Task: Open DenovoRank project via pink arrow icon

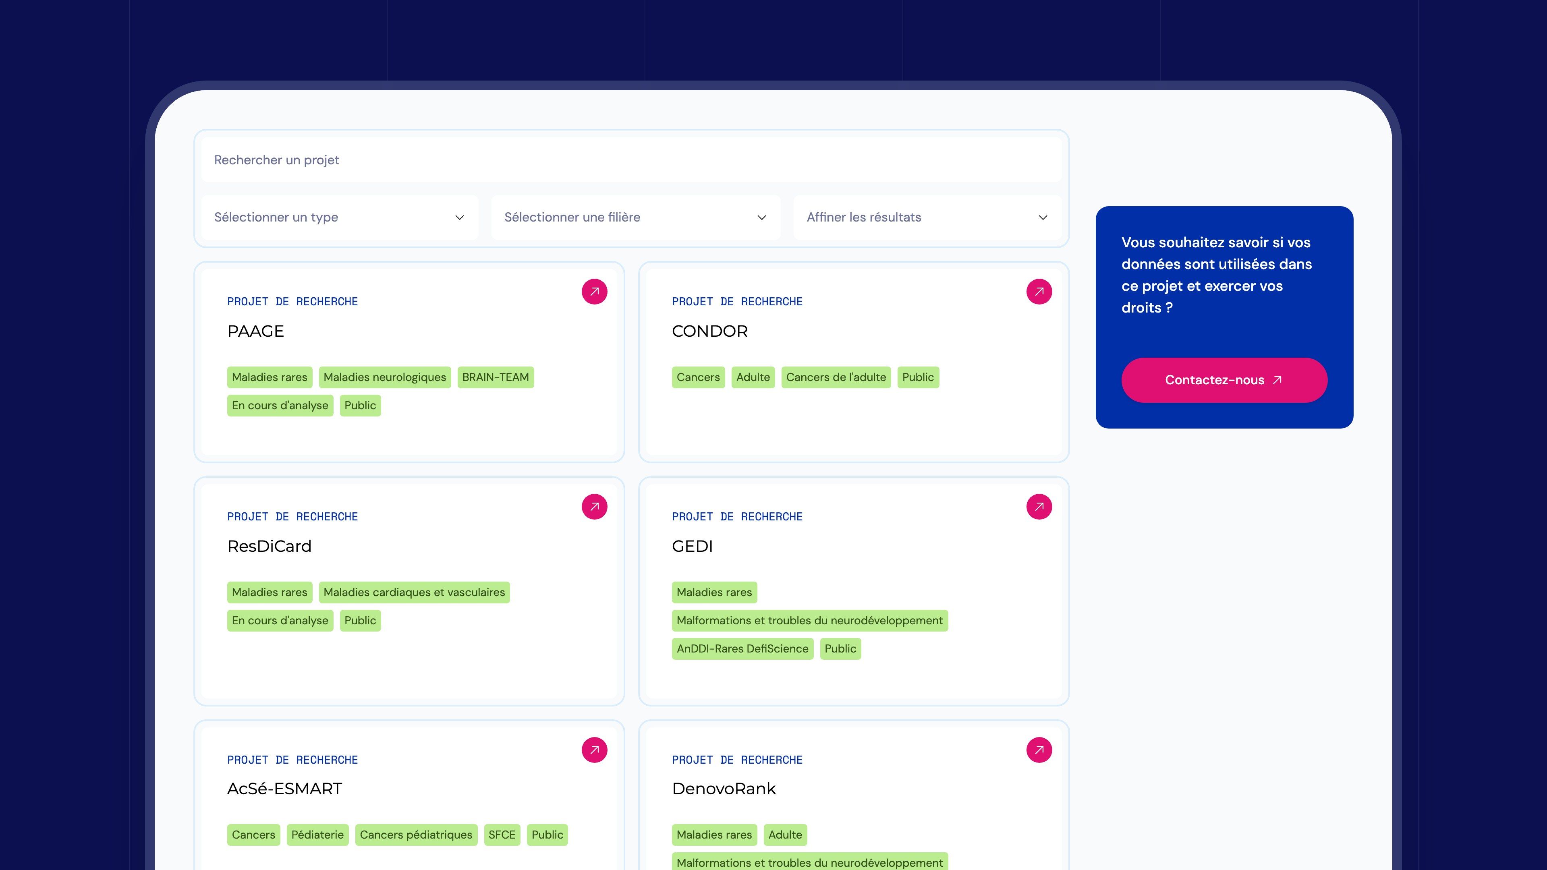Action: (1039, 750)
